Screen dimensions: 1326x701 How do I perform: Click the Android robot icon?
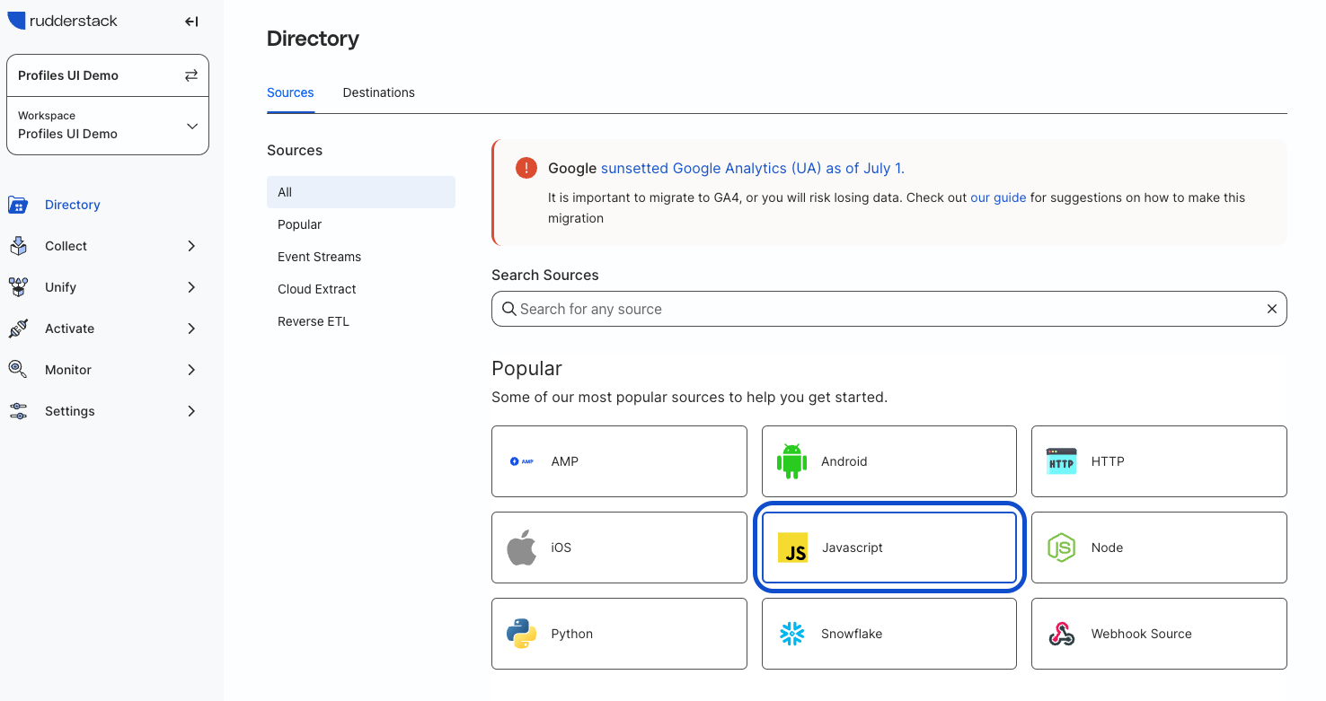791,461
